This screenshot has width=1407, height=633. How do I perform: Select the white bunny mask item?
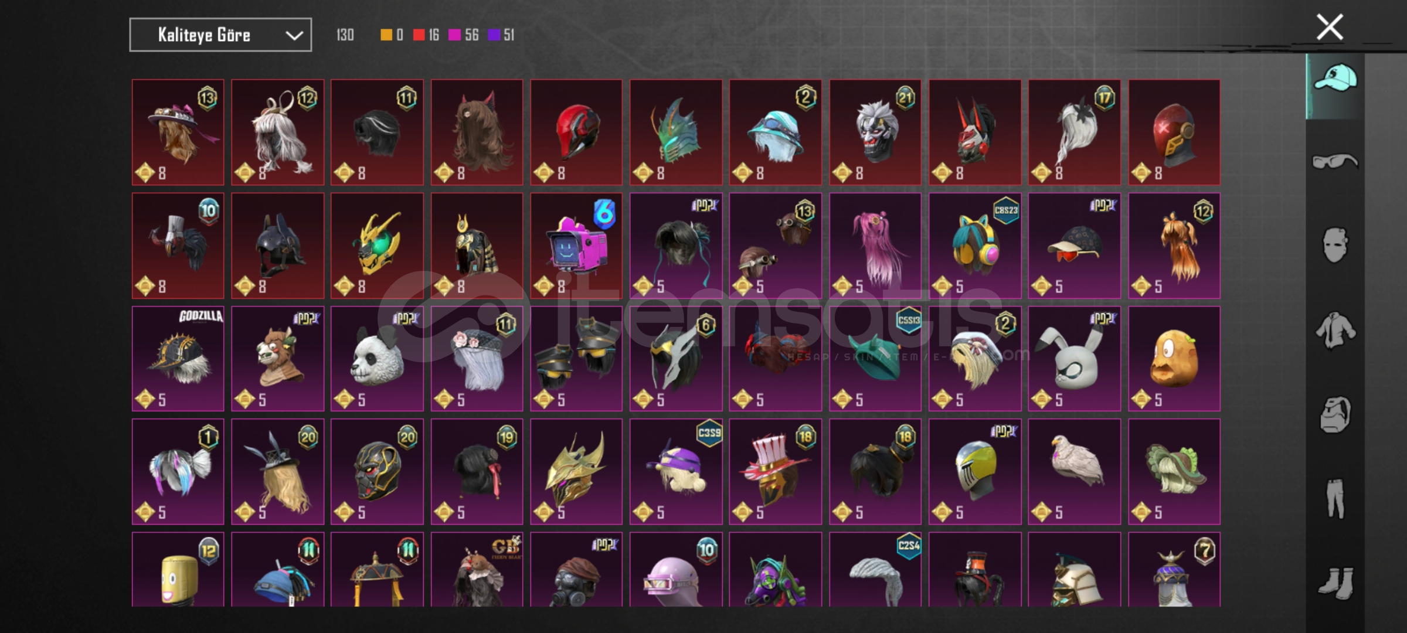tap(1074, 359)
